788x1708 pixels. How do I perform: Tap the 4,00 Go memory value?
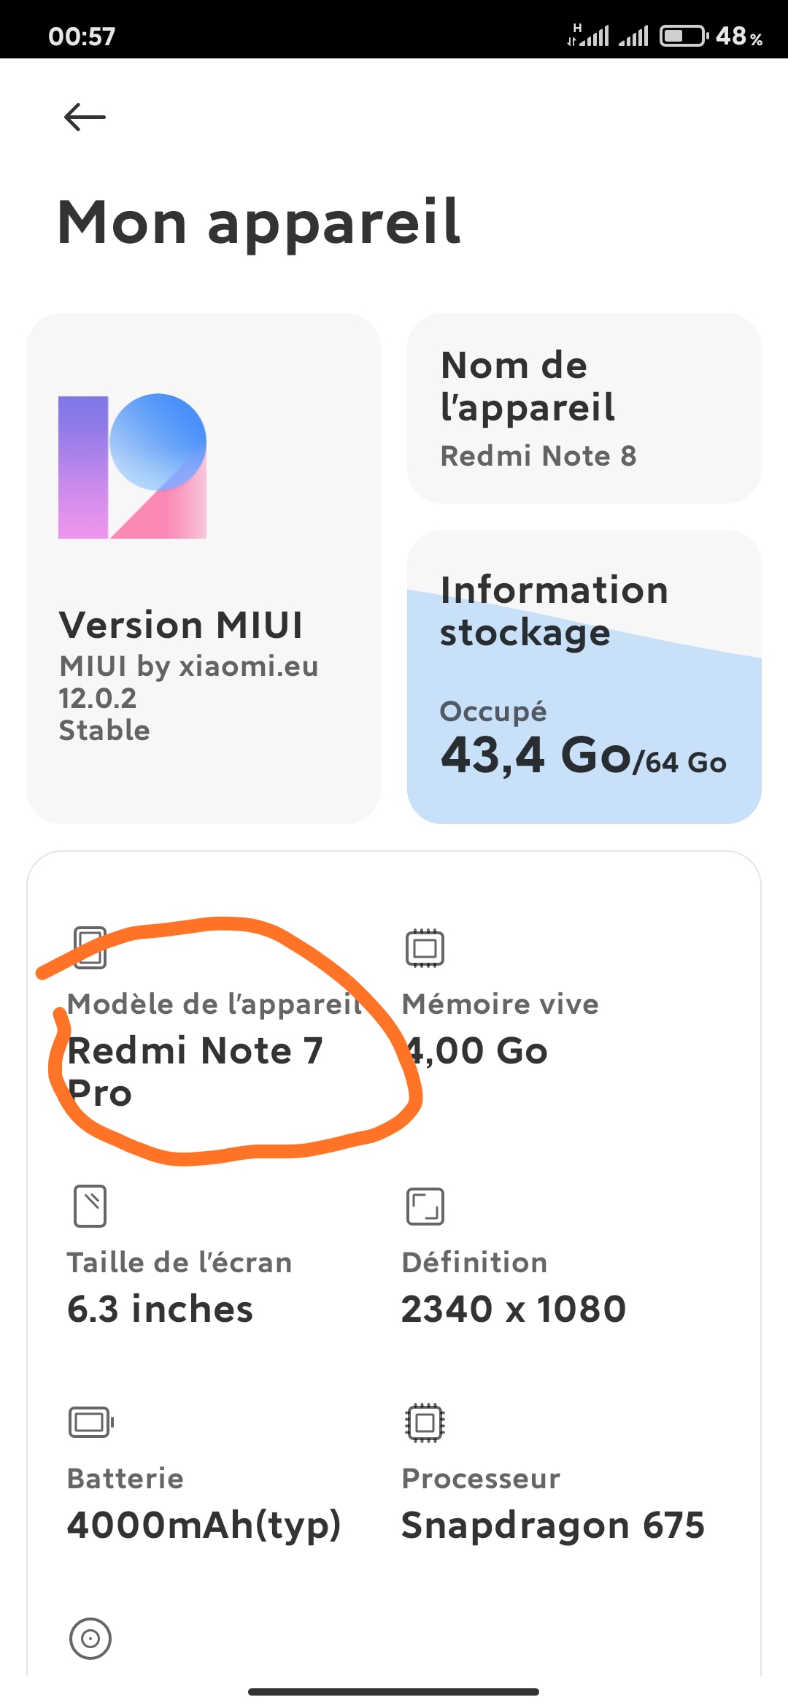(475, 1051)
